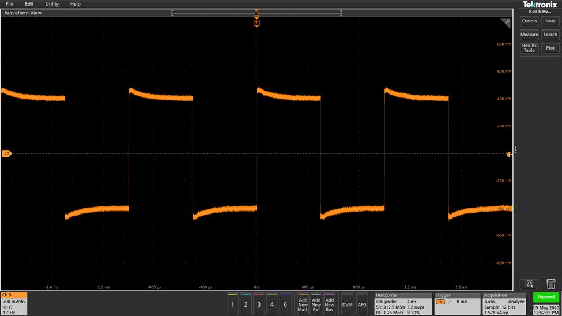Add a new Math waveform
Image resolution: width=562 pixels, height=316 pixels.
303,303
